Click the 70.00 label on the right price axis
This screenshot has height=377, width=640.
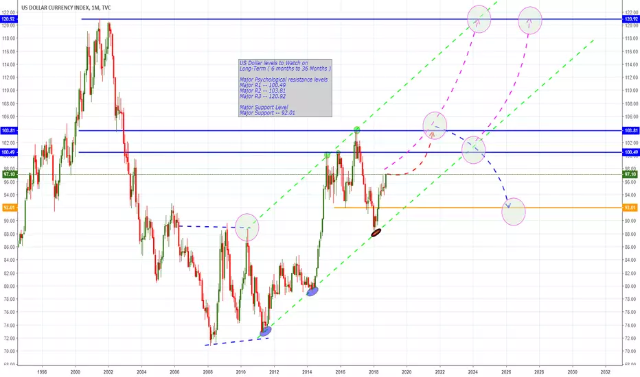click(630, 352)
